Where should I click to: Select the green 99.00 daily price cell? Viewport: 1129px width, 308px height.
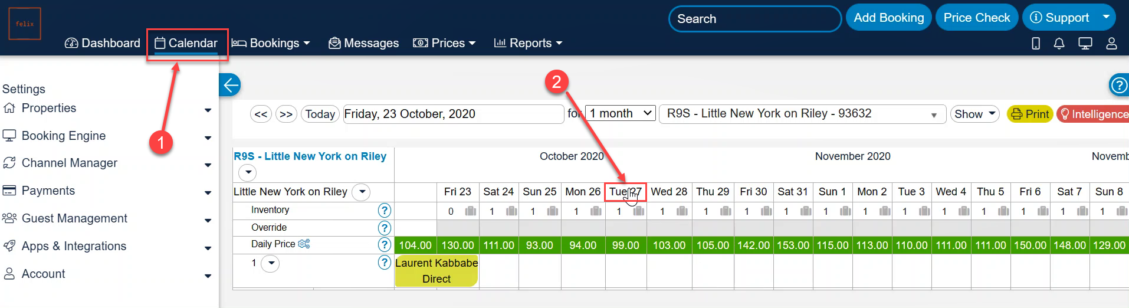[x=625, y=245]
